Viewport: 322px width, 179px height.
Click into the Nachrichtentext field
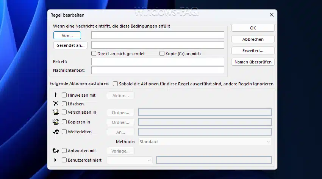pos(158,70)
